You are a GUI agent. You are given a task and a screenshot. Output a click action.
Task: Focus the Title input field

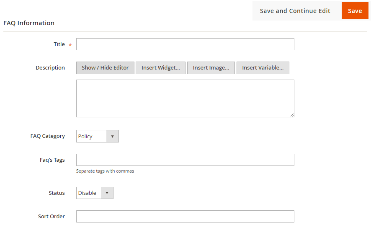185,44
